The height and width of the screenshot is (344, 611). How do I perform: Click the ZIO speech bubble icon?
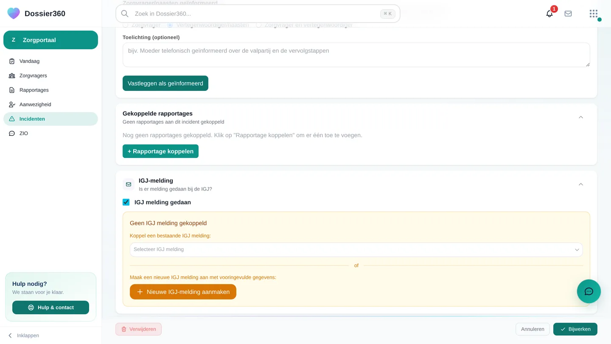[12, 133]
